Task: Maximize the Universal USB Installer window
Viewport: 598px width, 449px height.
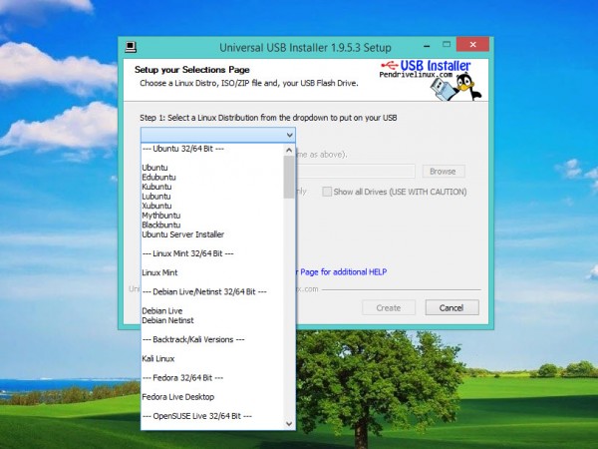Action: [x=447, y=45]
